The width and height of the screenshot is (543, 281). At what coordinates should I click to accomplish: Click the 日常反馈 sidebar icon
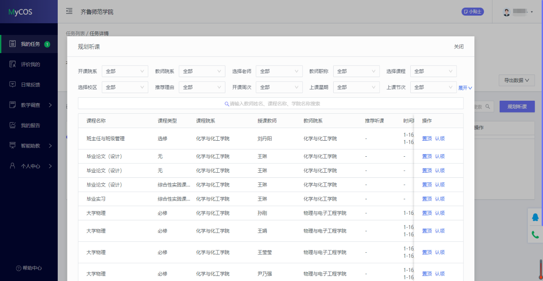point(13,85)
